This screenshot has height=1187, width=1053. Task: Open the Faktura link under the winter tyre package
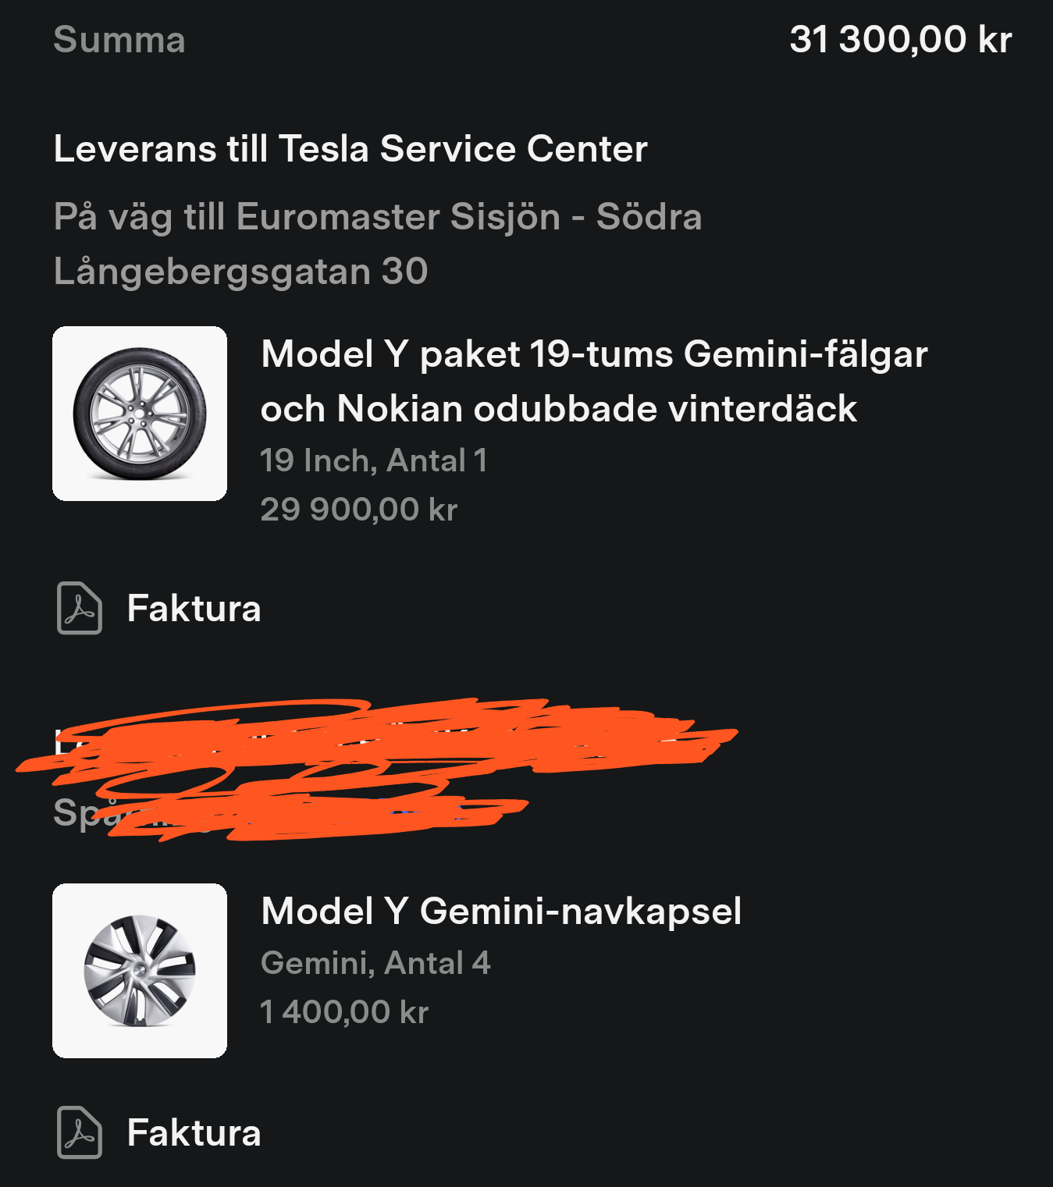[x=194, y=609]
